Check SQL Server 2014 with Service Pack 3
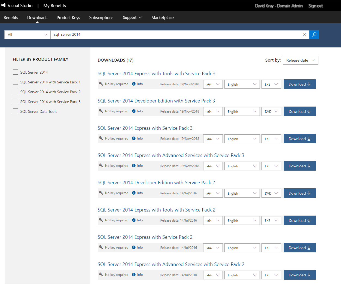The height and width of the screenshot is (284, 341). point(16,101)
